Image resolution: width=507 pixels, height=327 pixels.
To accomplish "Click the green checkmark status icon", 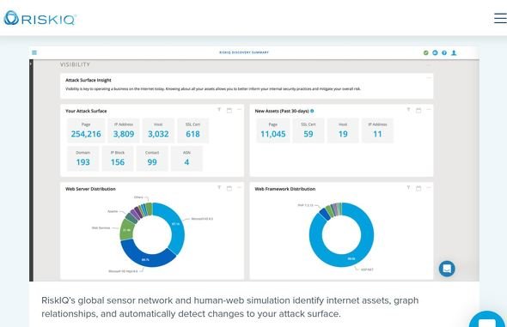I will (x=426, y=52).
